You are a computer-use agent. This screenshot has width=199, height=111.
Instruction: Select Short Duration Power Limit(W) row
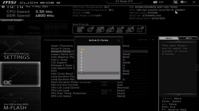pos(99,82)
